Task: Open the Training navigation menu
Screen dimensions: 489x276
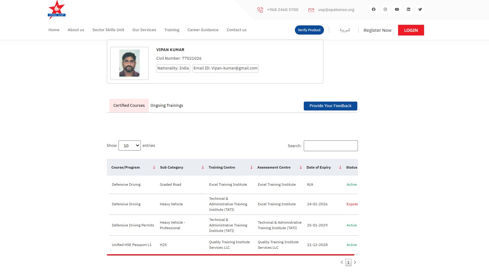Action: click(x=172, y=30)
